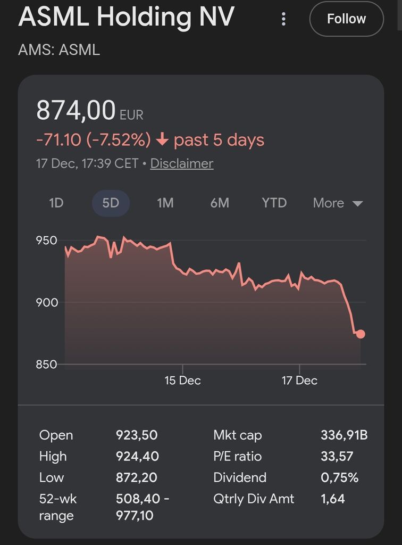
Task: Click the current price dot on chart
Action: (361, 334)
